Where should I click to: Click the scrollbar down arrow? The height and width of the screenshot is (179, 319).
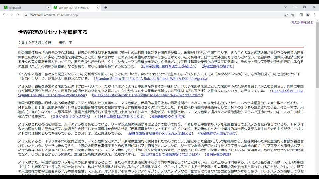317,173
